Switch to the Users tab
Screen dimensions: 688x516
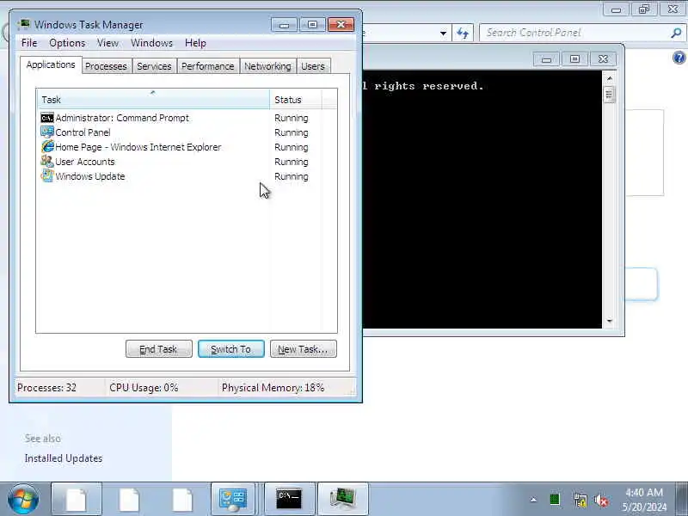[313, 66]
